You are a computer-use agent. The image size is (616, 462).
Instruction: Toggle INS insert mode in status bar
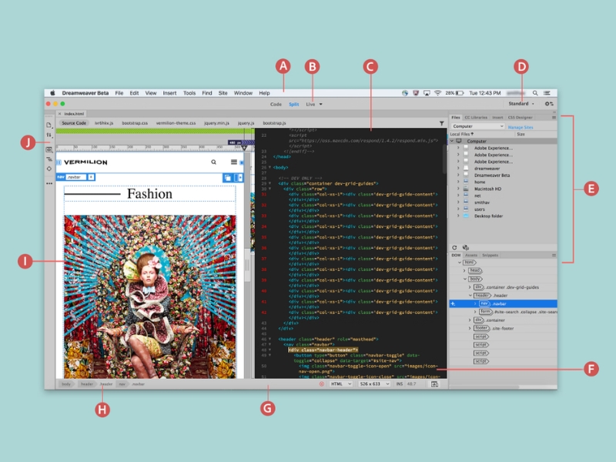pyautogui.click(x=400, y=383)
